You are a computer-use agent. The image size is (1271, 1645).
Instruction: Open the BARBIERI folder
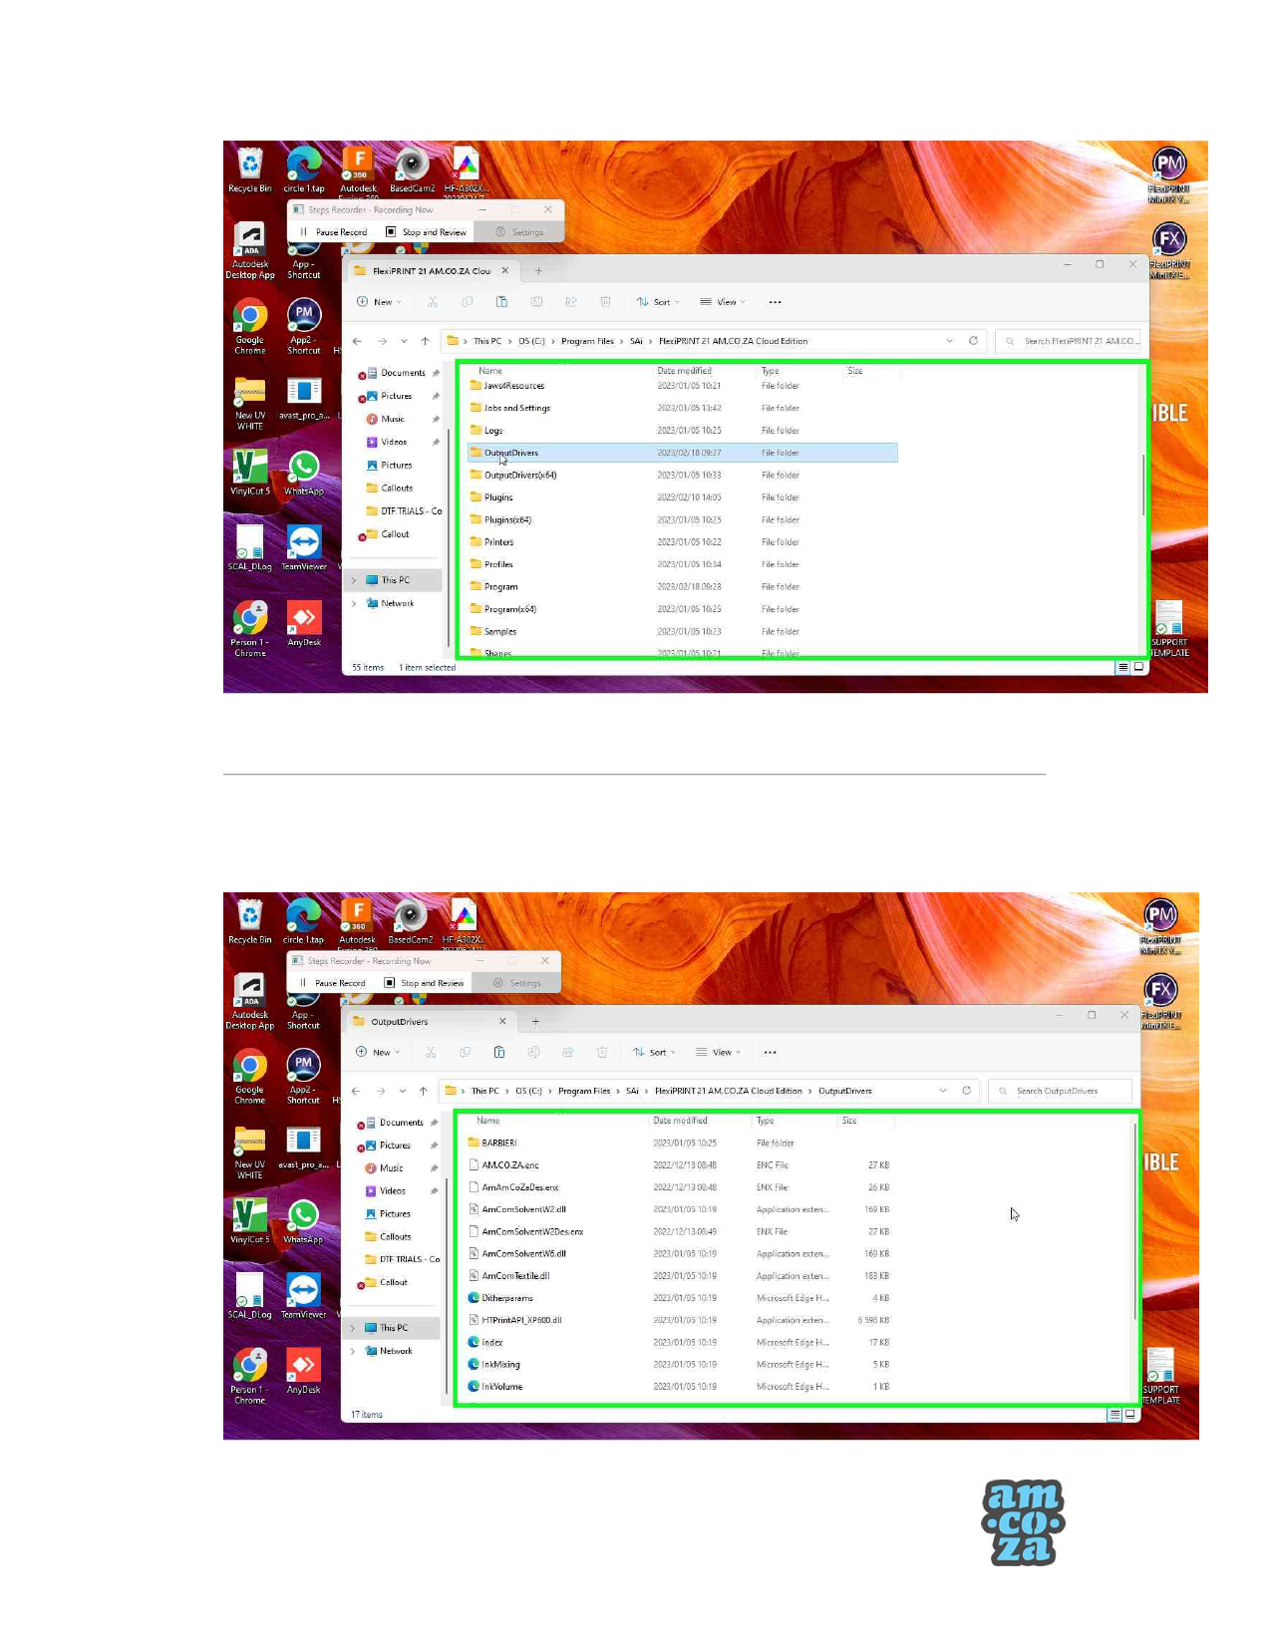tap(498, 1143)
